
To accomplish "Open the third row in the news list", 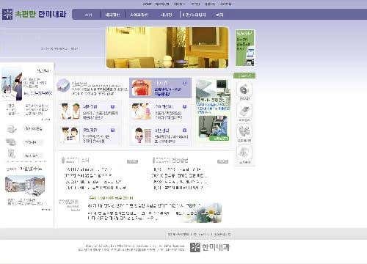I will click(93, 182).
